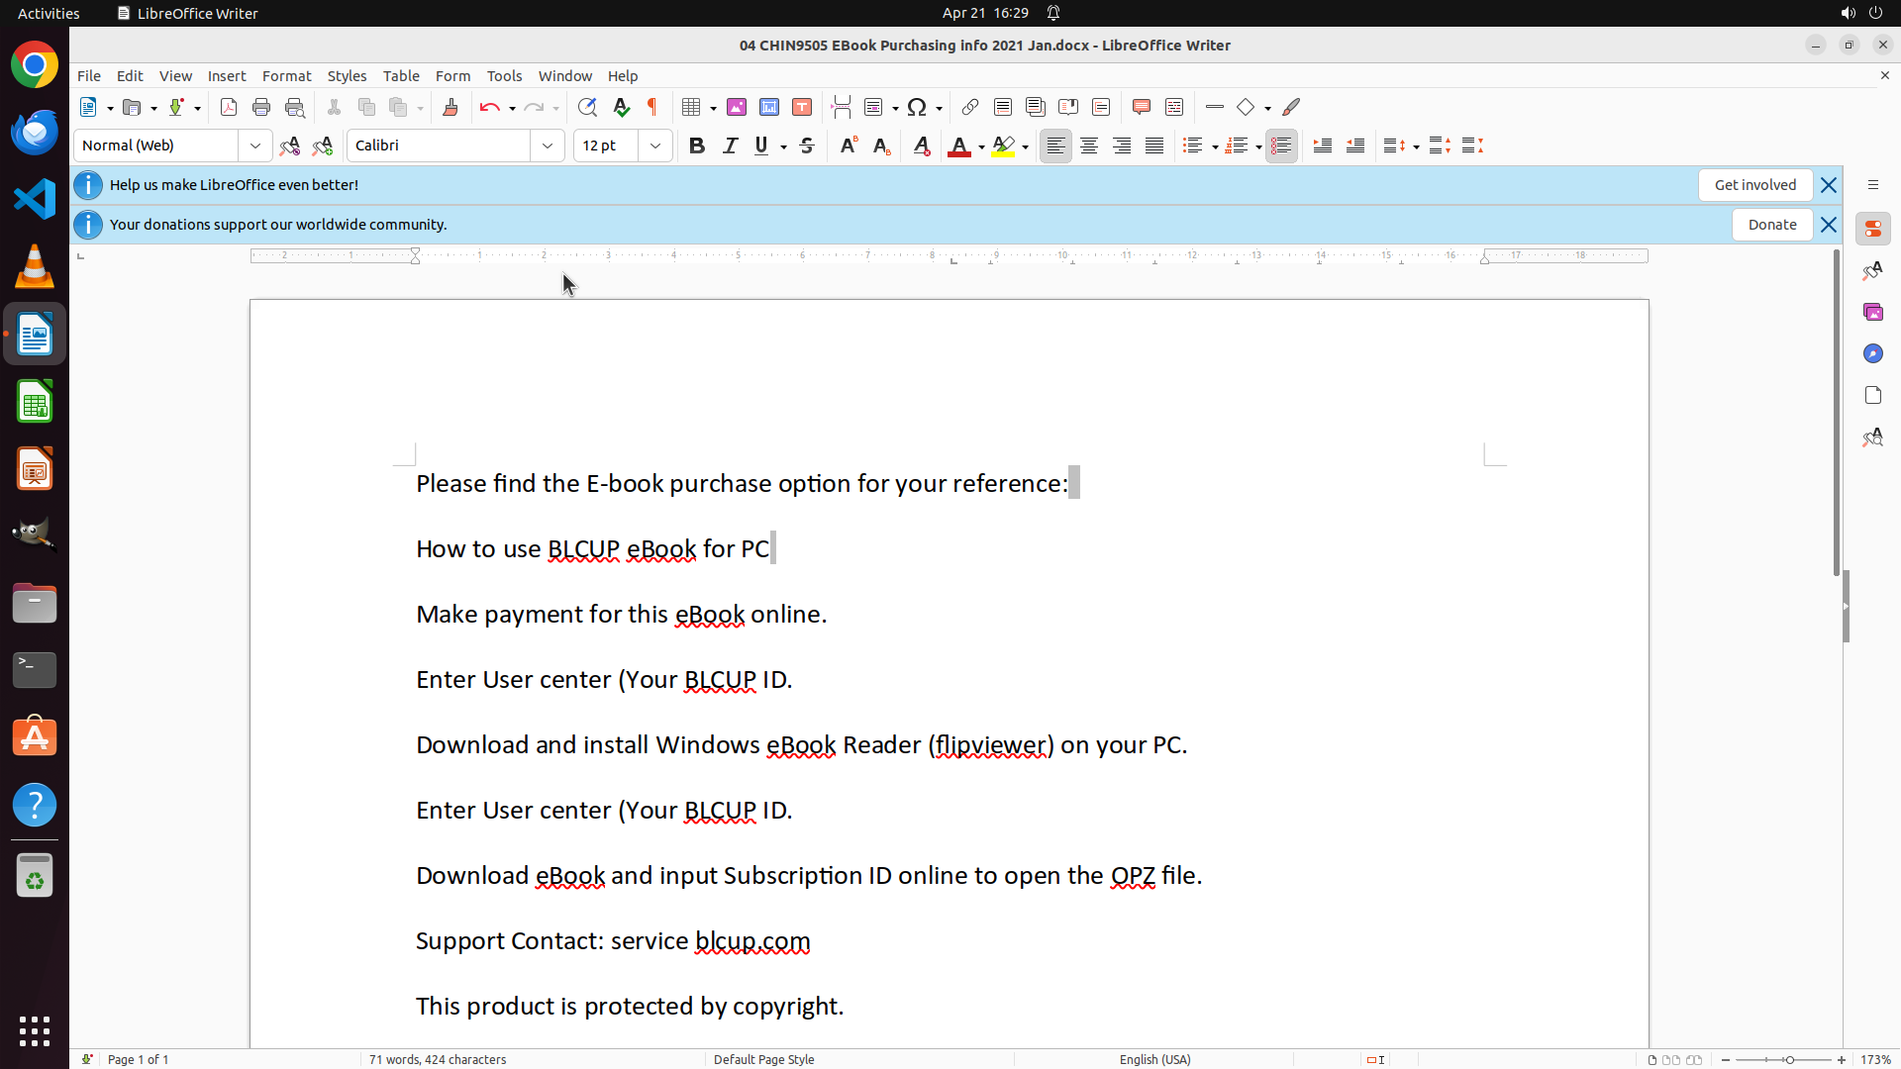Toggle formatting marks pilcrow button
The width and height of the screenshot is (1901, 1069).
[652, 107]
